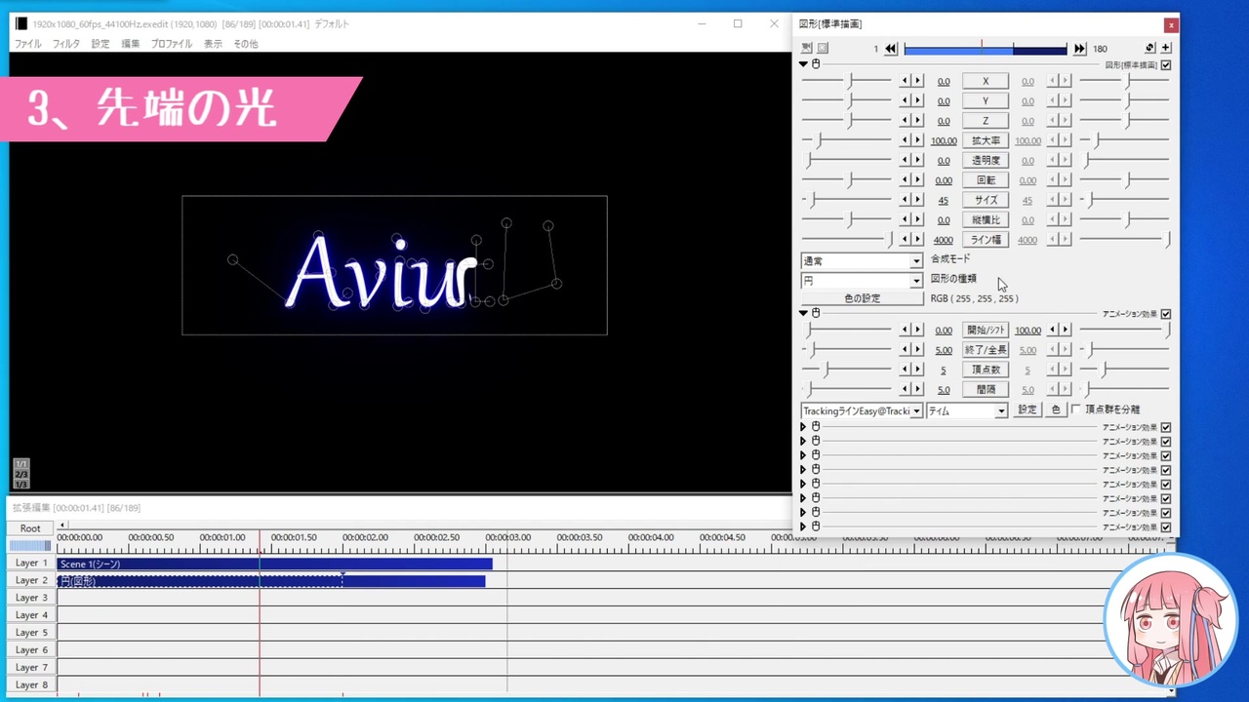Open the フィルタ menu
This screenshot has height=702, width=1249.
click(66, 44)
